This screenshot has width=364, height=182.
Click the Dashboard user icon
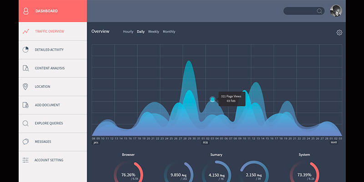tap(26, 11)
